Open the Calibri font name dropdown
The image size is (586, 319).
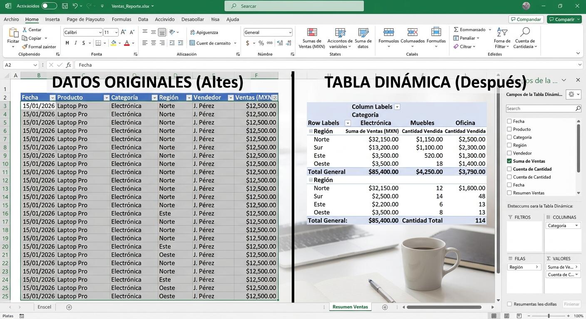coord(100,32)
